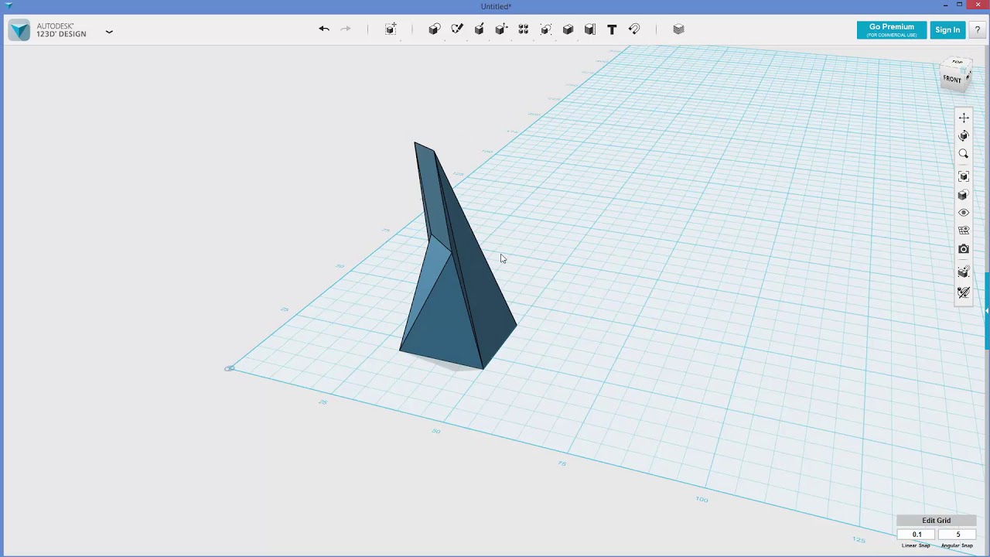Open the Help question mark button
The image size is (990, 557).
pyautogui.click(x=978, y=30)
